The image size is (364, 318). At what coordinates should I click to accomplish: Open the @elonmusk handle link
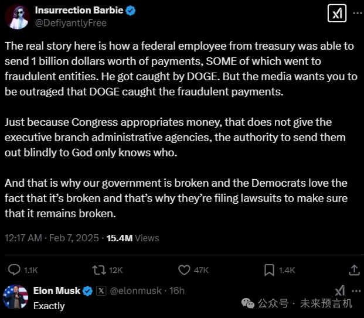click(135, 291)
